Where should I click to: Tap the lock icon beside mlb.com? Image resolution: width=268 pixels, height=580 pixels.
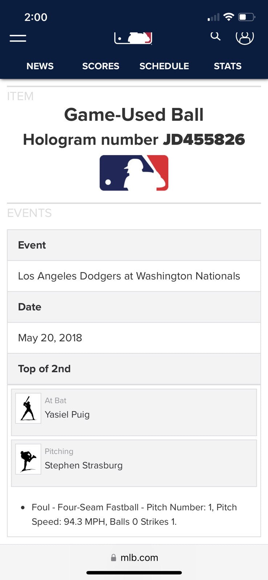tap(114, 558)
